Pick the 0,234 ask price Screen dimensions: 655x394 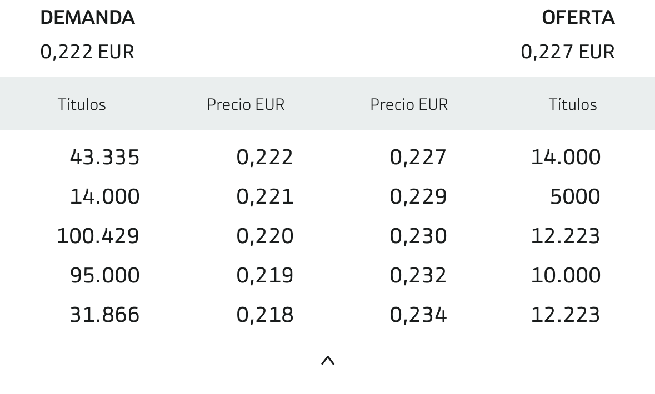[x=418, y=315]
